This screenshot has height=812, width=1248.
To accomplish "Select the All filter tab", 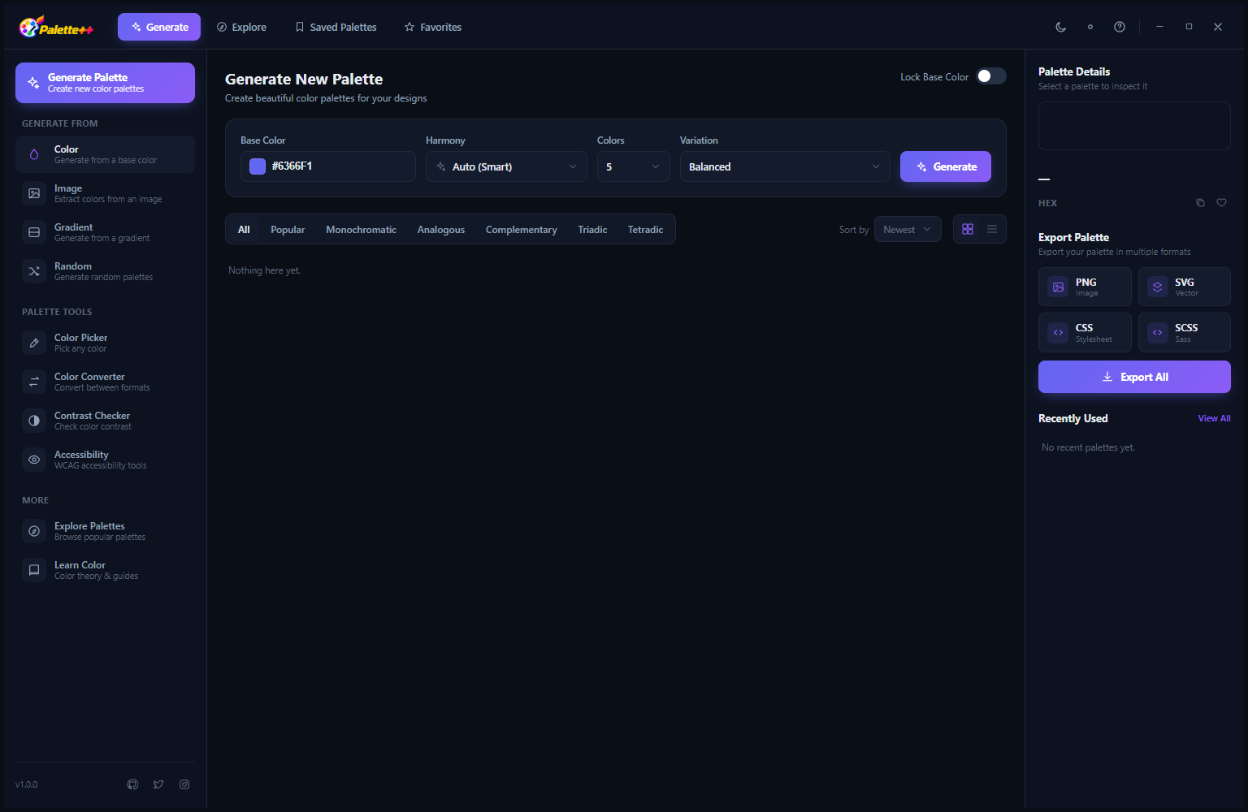I will pyautogui.click(x=244, y=230).
